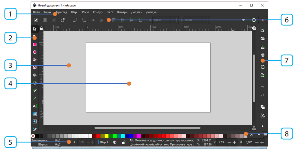
Task: Select the Spiral tool
Action: tap(35, 75)
